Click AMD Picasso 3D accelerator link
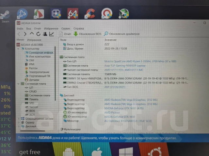 112,112
